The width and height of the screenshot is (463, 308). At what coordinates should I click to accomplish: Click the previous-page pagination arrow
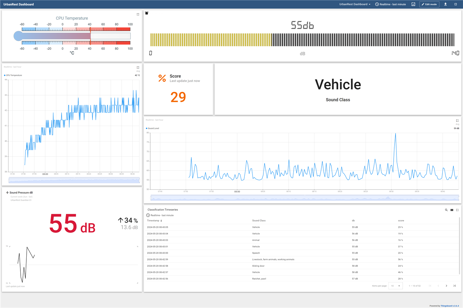pyautogui.click(x=438, y=286)
